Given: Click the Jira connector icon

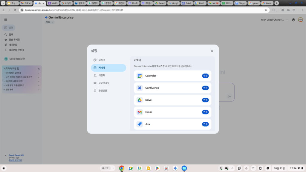Looking at the screenshot, I should (x=140, y=124).
